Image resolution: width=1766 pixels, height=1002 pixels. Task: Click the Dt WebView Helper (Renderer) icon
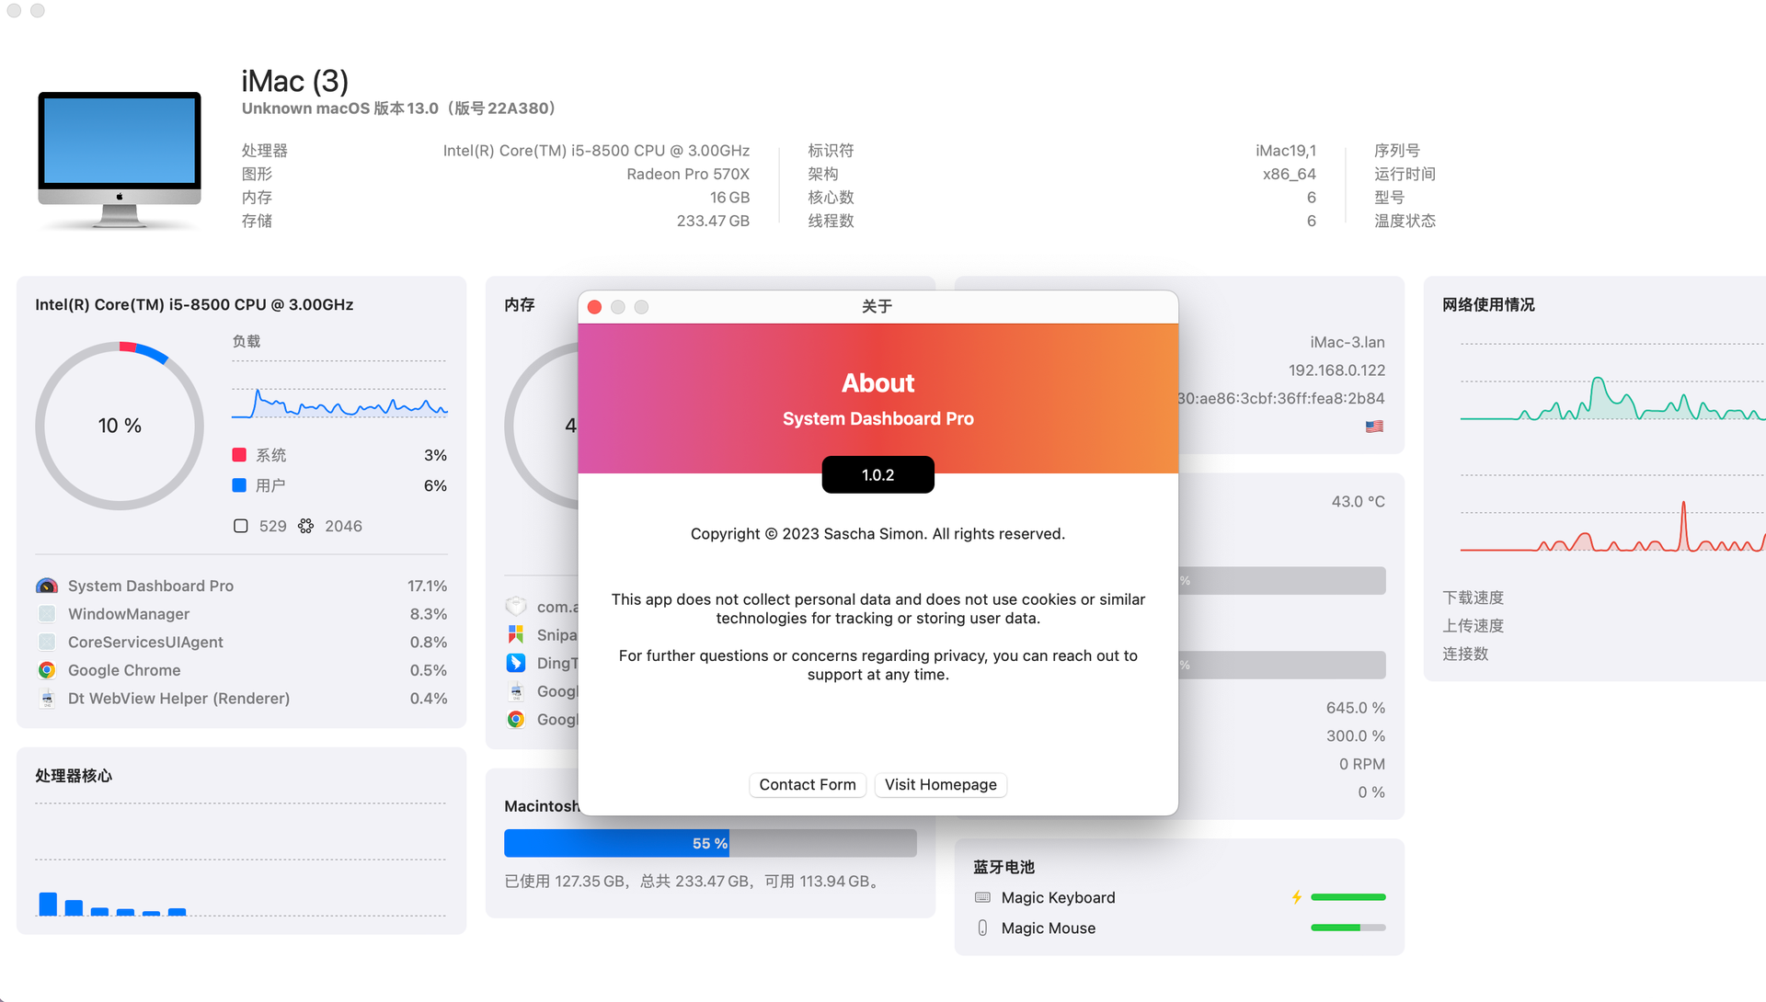click(x=46, y=699)
